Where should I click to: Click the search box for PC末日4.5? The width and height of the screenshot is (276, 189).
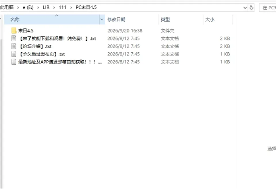[x=268, y=8]
